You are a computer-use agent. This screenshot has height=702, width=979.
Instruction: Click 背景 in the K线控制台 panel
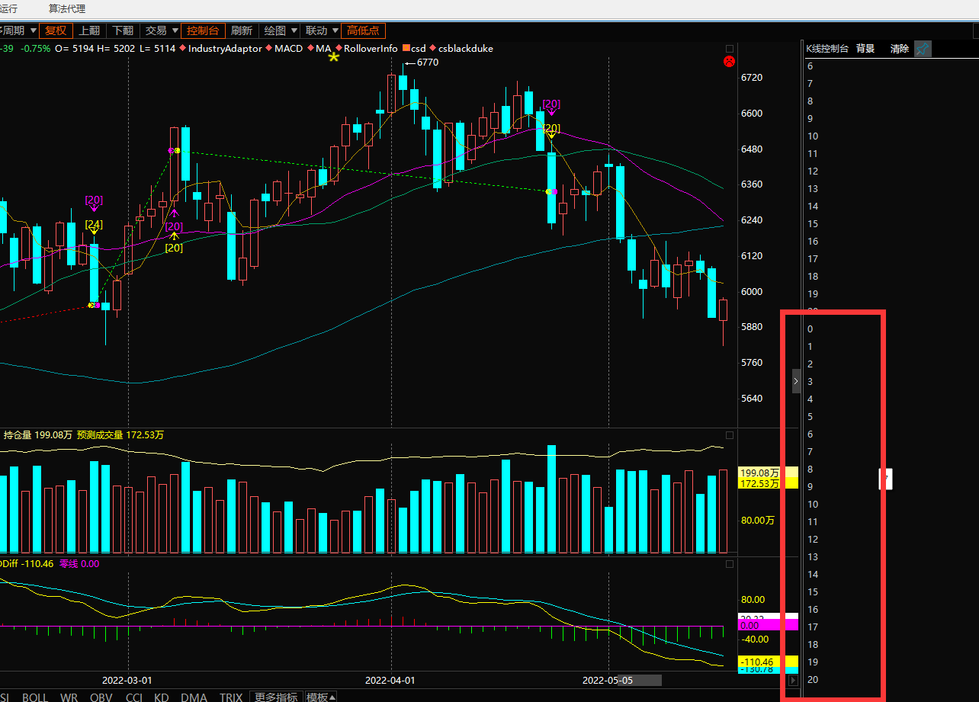(865, 49)
